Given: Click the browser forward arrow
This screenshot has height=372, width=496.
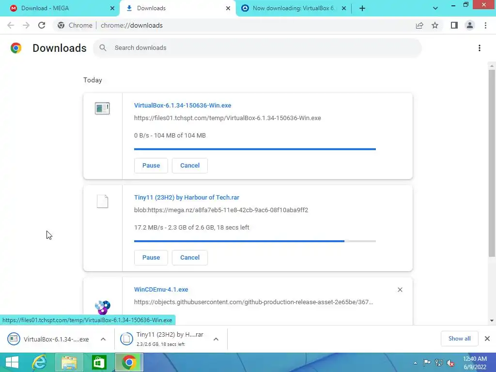Looking at the screenshot, I should [26, 25].
